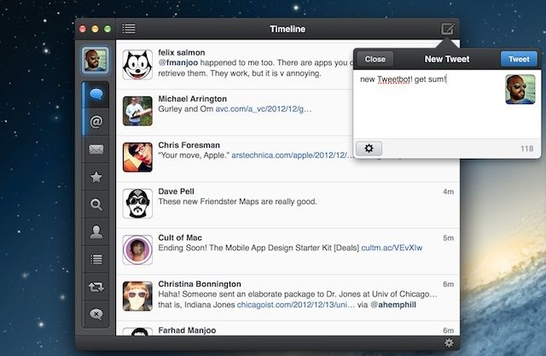
Task: Click Christina Bonnington's avatar
Action: (137, 296)
